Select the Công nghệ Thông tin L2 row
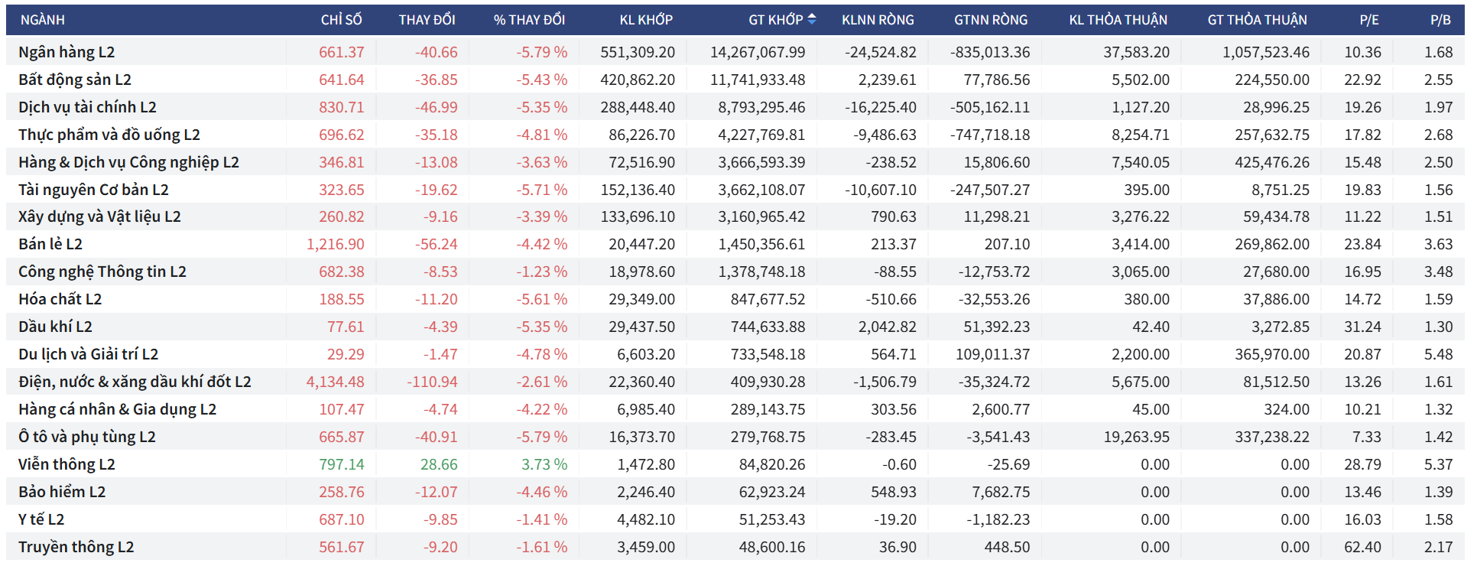The width and height of the screenshot is (1477, 566). tap(102, 272)
